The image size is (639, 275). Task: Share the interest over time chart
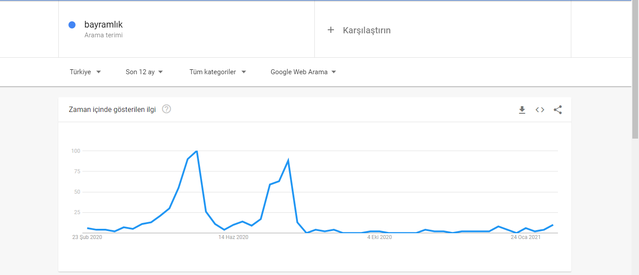click(x=558, y=110)
